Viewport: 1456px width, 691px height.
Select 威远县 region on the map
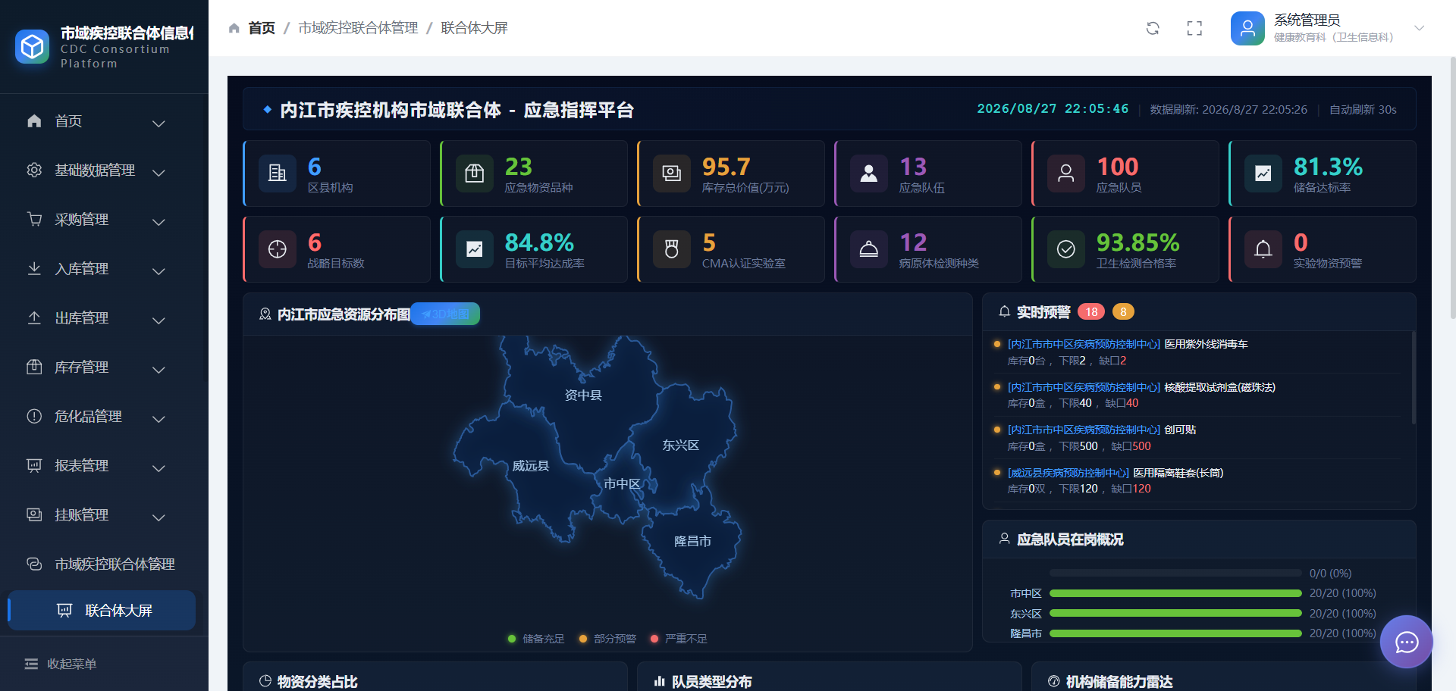530,465
